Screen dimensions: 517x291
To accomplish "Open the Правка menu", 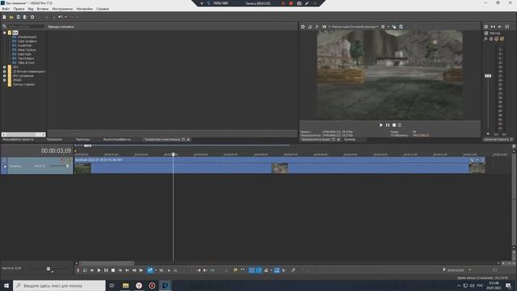I will click(x=19, y=9).
